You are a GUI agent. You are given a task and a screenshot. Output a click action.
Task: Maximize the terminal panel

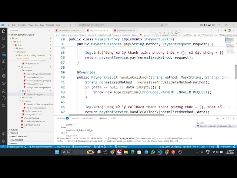230,118
